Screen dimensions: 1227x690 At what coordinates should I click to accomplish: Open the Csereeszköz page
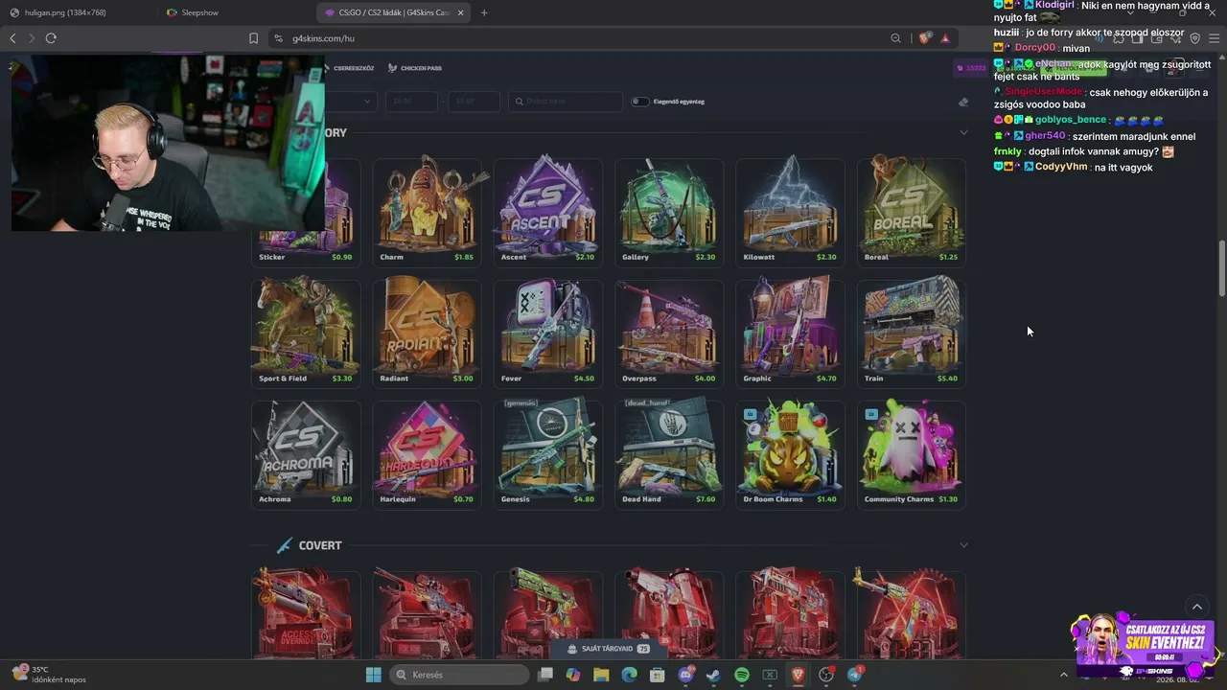tap(348, 68)
